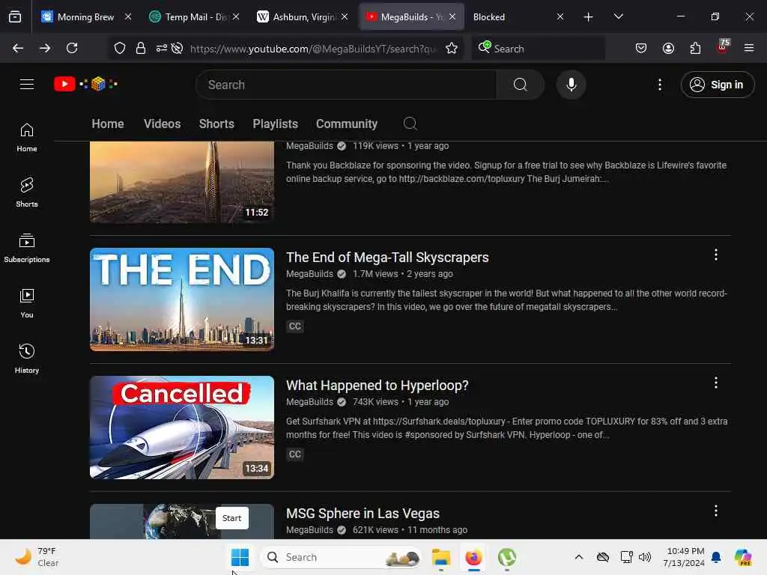The image size is (767, 575).
Task: Open MSG Sphere in Las Vegas title
Action: pyautogui.click(x=363, y=514)
